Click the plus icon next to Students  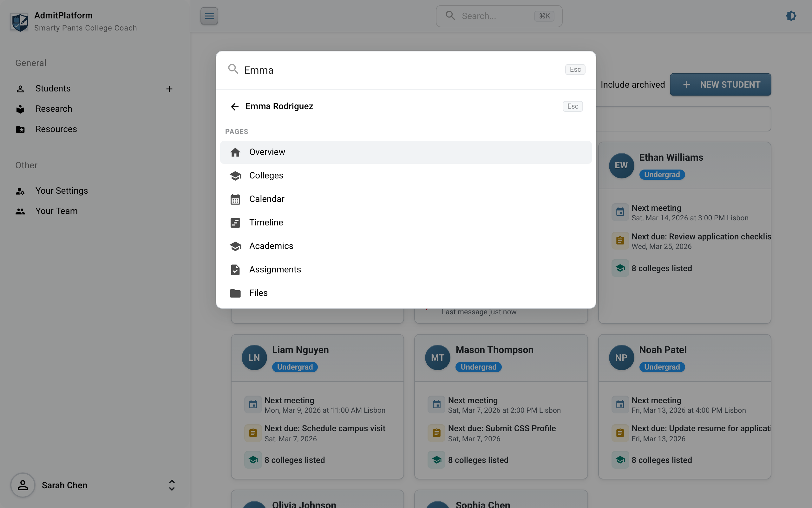[169, 89]
